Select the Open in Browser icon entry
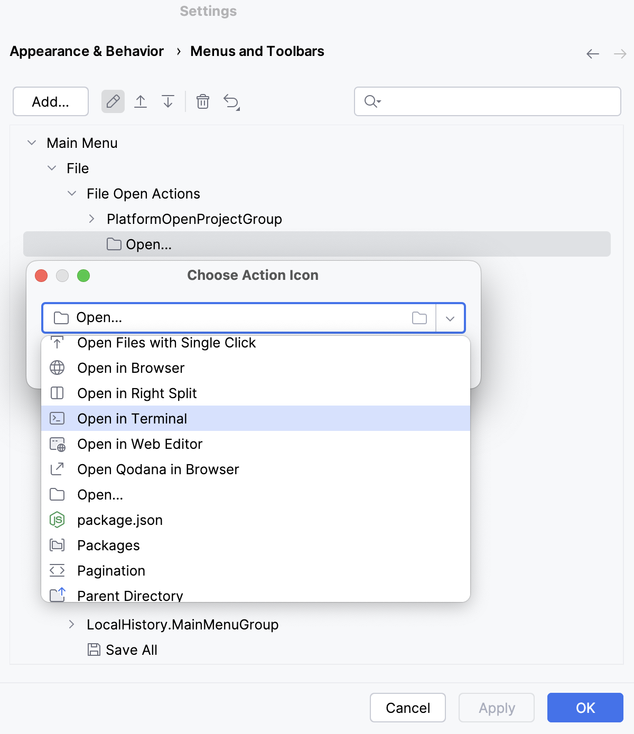This screenshot has height=734, width=634. pyautogui.click(x=131, y=368)
